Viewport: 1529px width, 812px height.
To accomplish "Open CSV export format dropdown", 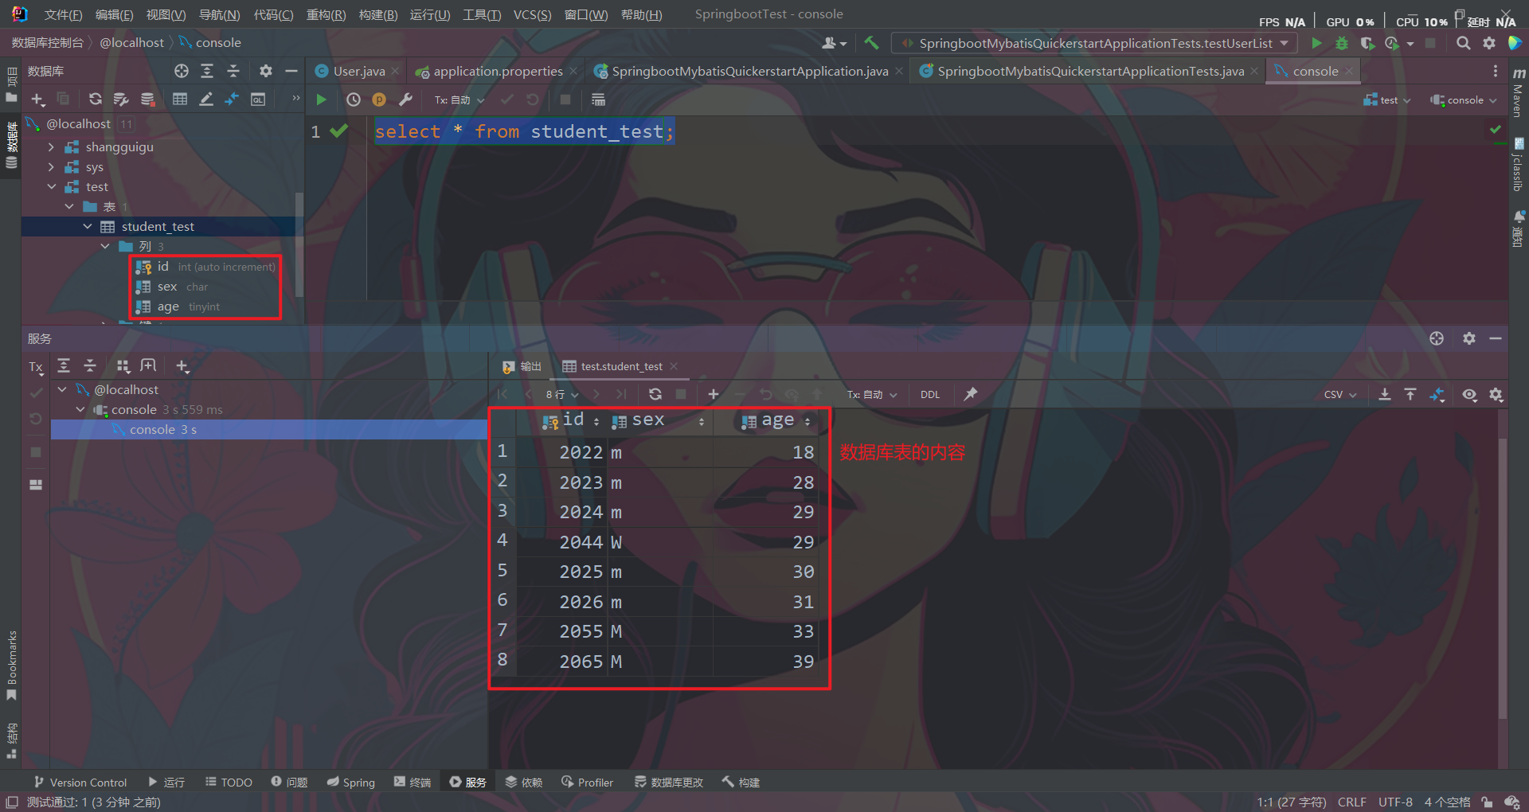I will 1340,394.
